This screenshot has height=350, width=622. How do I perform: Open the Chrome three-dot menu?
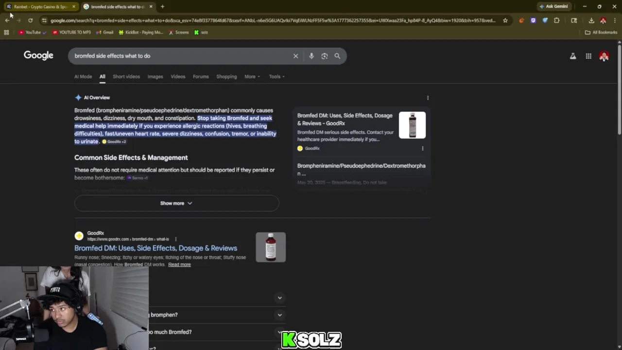click(x=615, y=20)
